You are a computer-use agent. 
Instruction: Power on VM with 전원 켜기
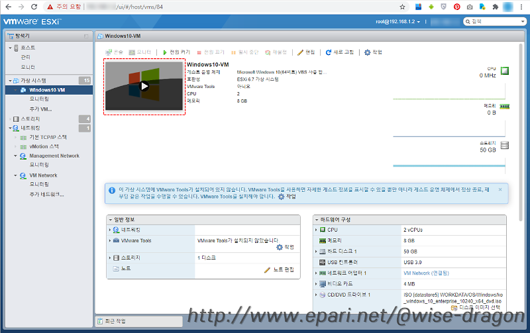pyautogui.click(x=176, y=52)
